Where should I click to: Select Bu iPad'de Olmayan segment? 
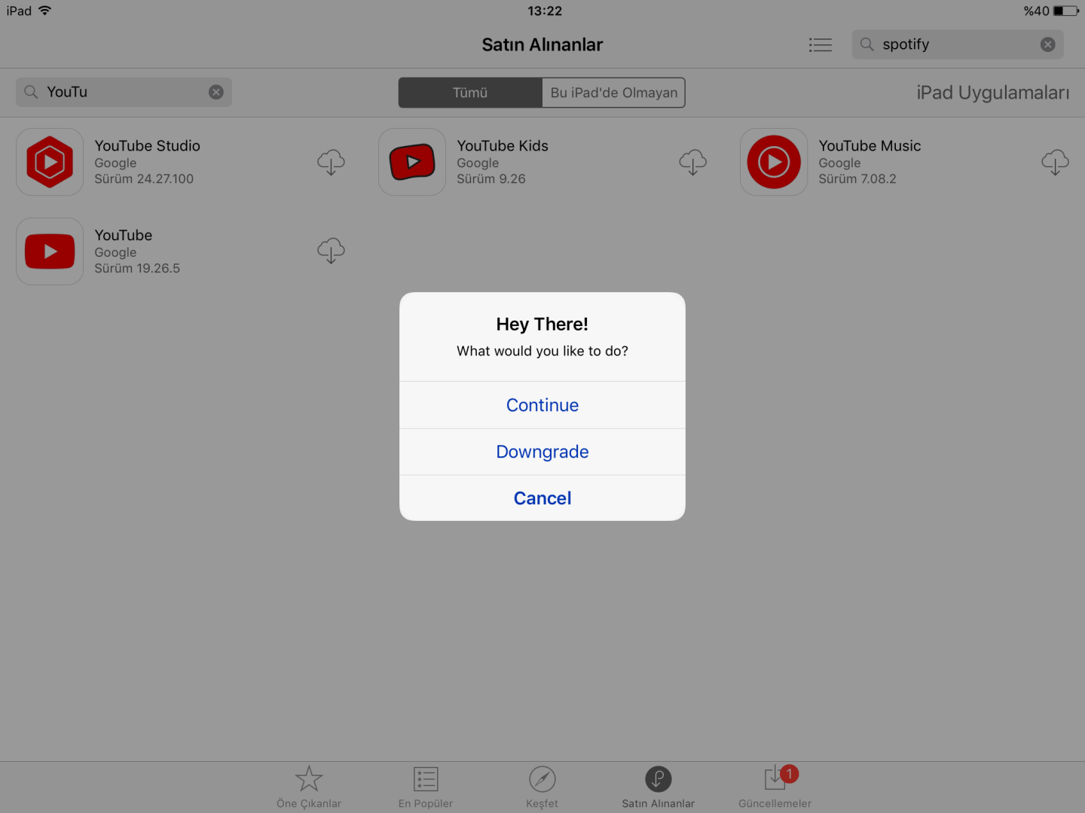point(613,93)
